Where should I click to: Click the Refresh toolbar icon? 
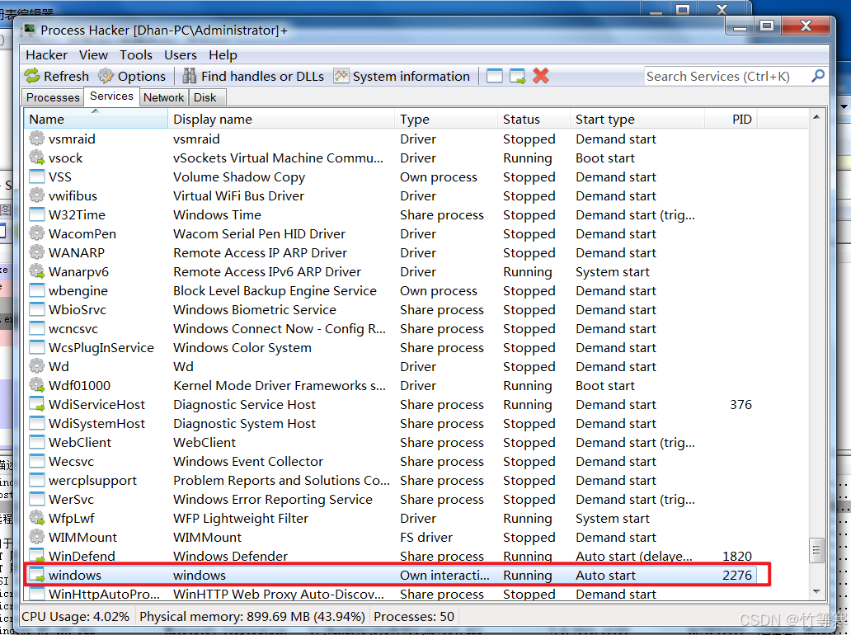[x=32, y=76]
